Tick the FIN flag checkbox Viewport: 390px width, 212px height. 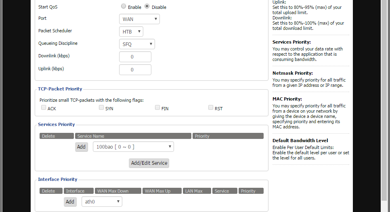(157, 108)
